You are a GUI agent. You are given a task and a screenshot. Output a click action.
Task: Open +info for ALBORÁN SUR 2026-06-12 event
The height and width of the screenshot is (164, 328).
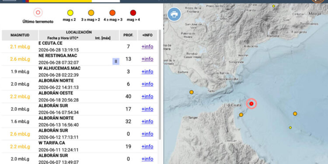coord(147,134)
